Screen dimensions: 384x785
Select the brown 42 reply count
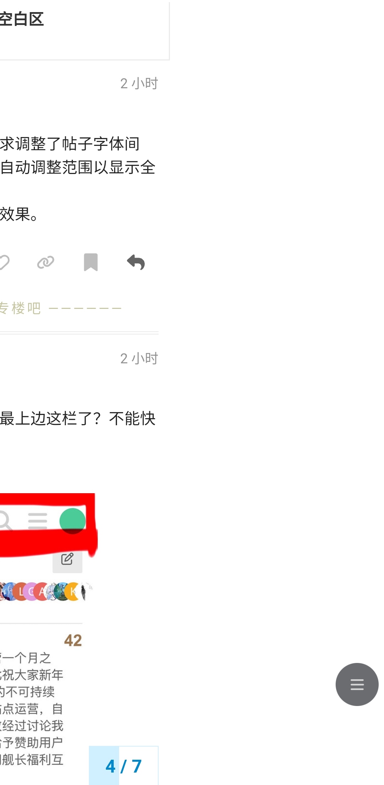click(x=73, y=640)
